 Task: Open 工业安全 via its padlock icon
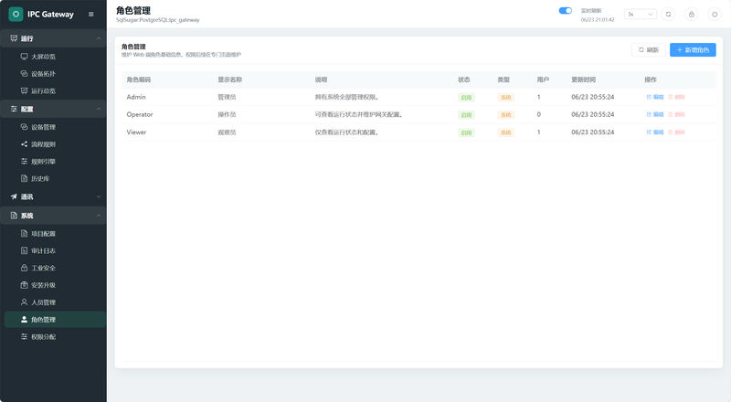click(25, 269)
